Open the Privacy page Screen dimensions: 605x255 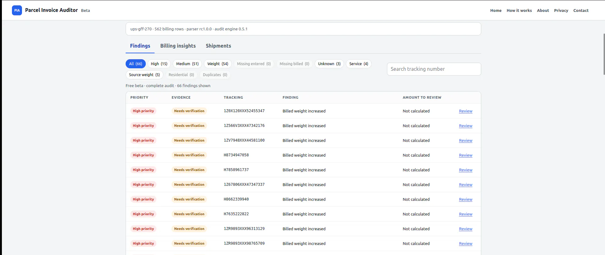(561, 10)
